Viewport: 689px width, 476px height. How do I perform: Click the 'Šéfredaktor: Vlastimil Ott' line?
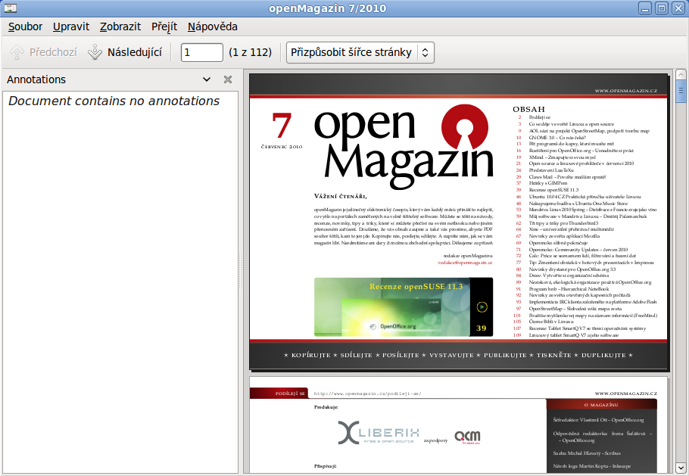598,420
